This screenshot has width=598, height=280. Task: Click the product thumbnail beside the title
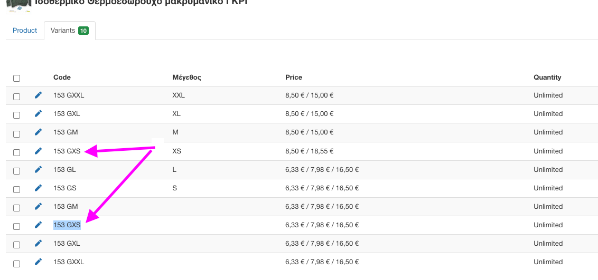[18, 4]
